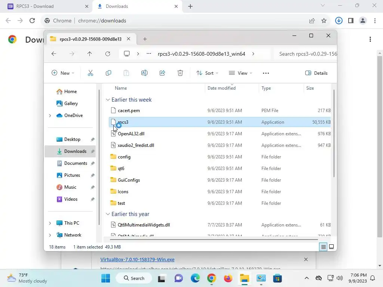Open Chrome profile avatar menu
Image resolution: width=383 pixels, height=287 pixels.
[363, 21]
